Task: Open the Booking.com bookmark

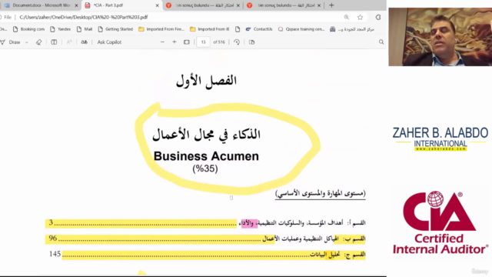Action: click(29, 29)
